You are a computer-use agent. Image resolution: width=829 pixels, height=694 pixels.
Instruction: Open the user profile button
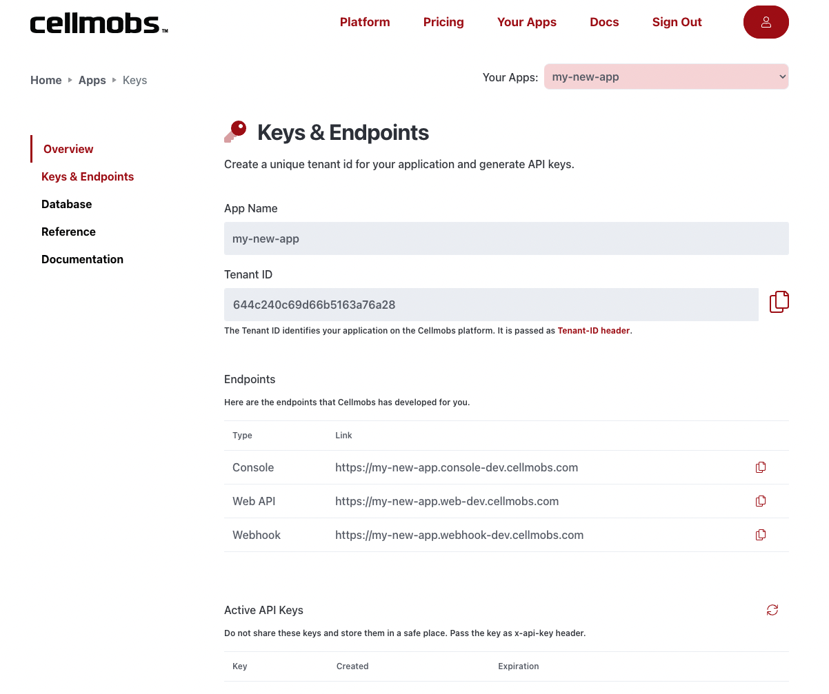tap(766, 22)
